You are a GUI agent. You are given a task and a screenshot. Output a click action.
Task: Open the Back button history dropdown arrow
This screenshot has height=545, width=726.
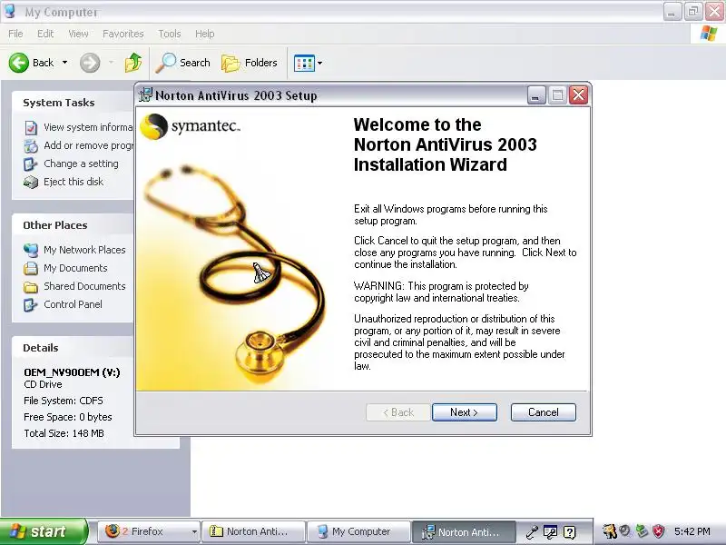pyautogui.click(x=64, y=63)
